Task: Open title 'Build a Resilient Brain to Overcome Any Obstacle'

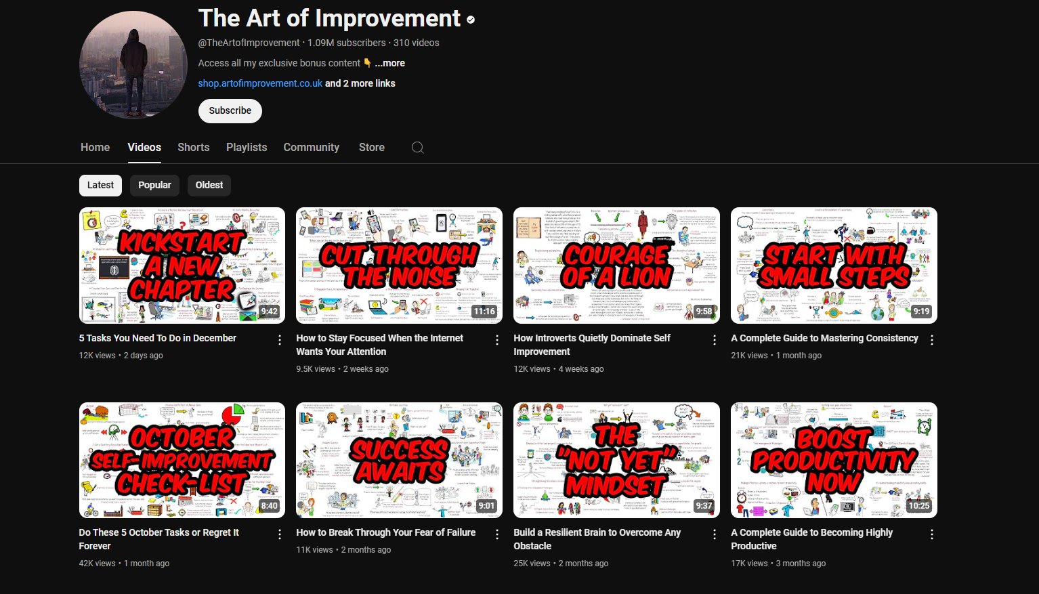Action: coord(597,539)
